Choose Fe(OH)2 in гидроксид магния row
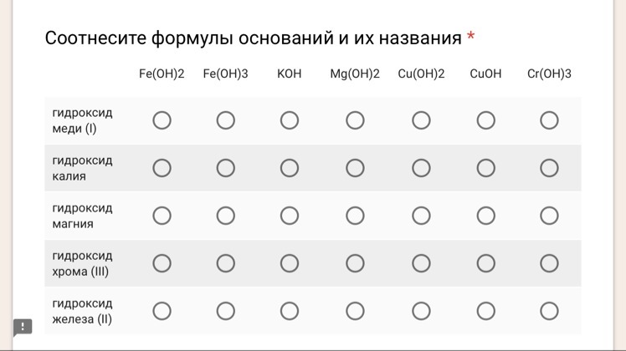 tap(162, 216)
